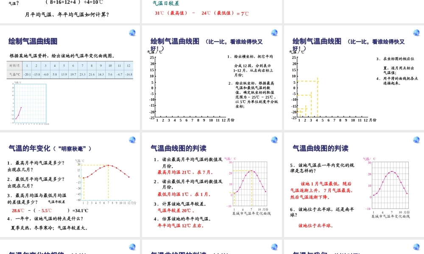The height and width of the screenshot is (254, 424).
Task: Click the table cell showing -20.1
Action: [x=27, y=75]
